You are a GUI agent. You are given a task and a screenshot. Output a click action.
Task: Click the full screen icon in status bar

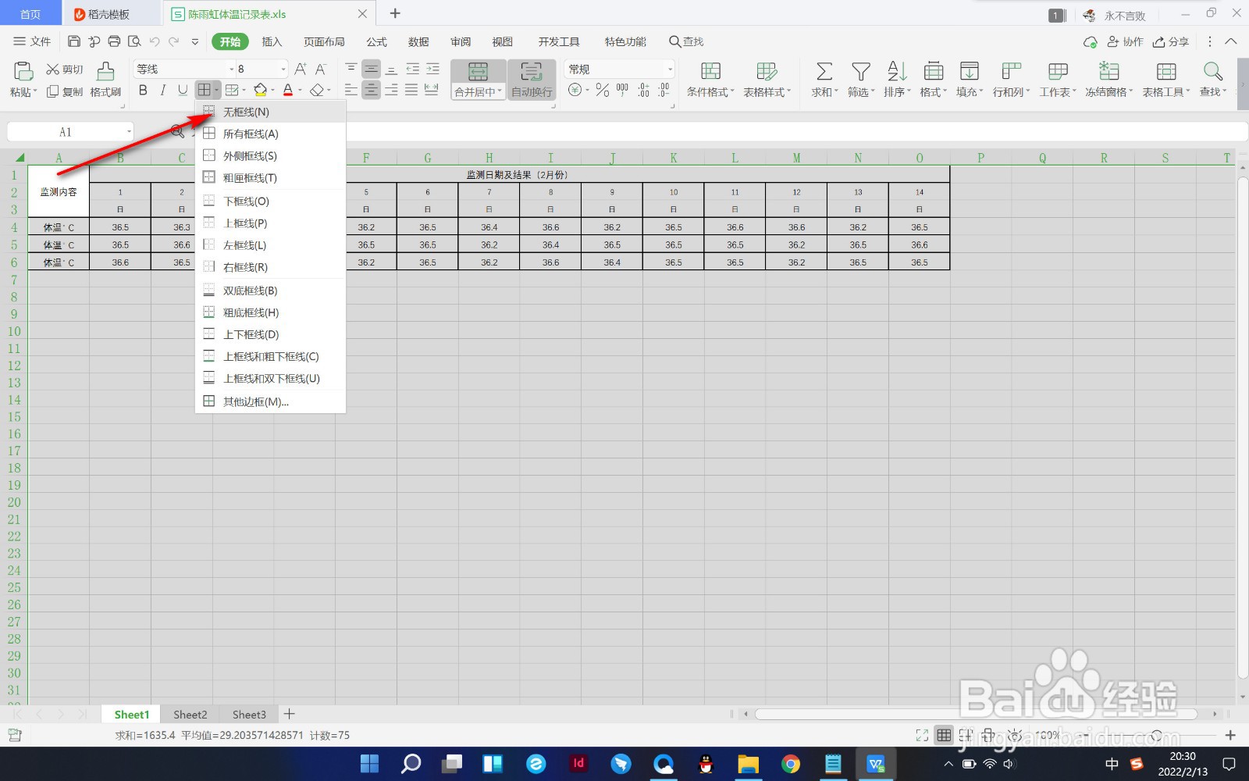coord(922,735)
